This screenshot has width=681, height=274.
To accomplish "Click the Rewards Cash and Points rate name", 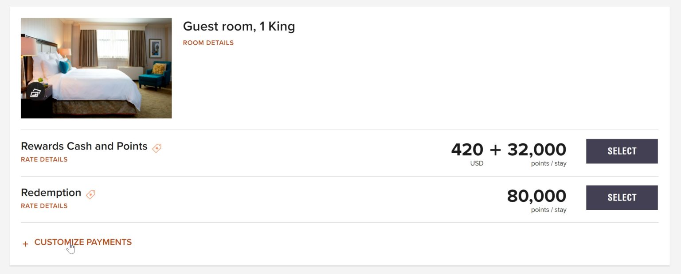I will 84,146.
